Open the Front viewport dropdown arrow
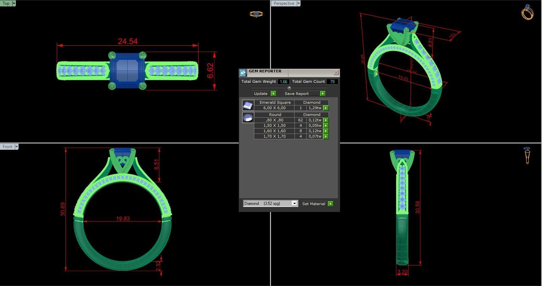 click(17, 147)
